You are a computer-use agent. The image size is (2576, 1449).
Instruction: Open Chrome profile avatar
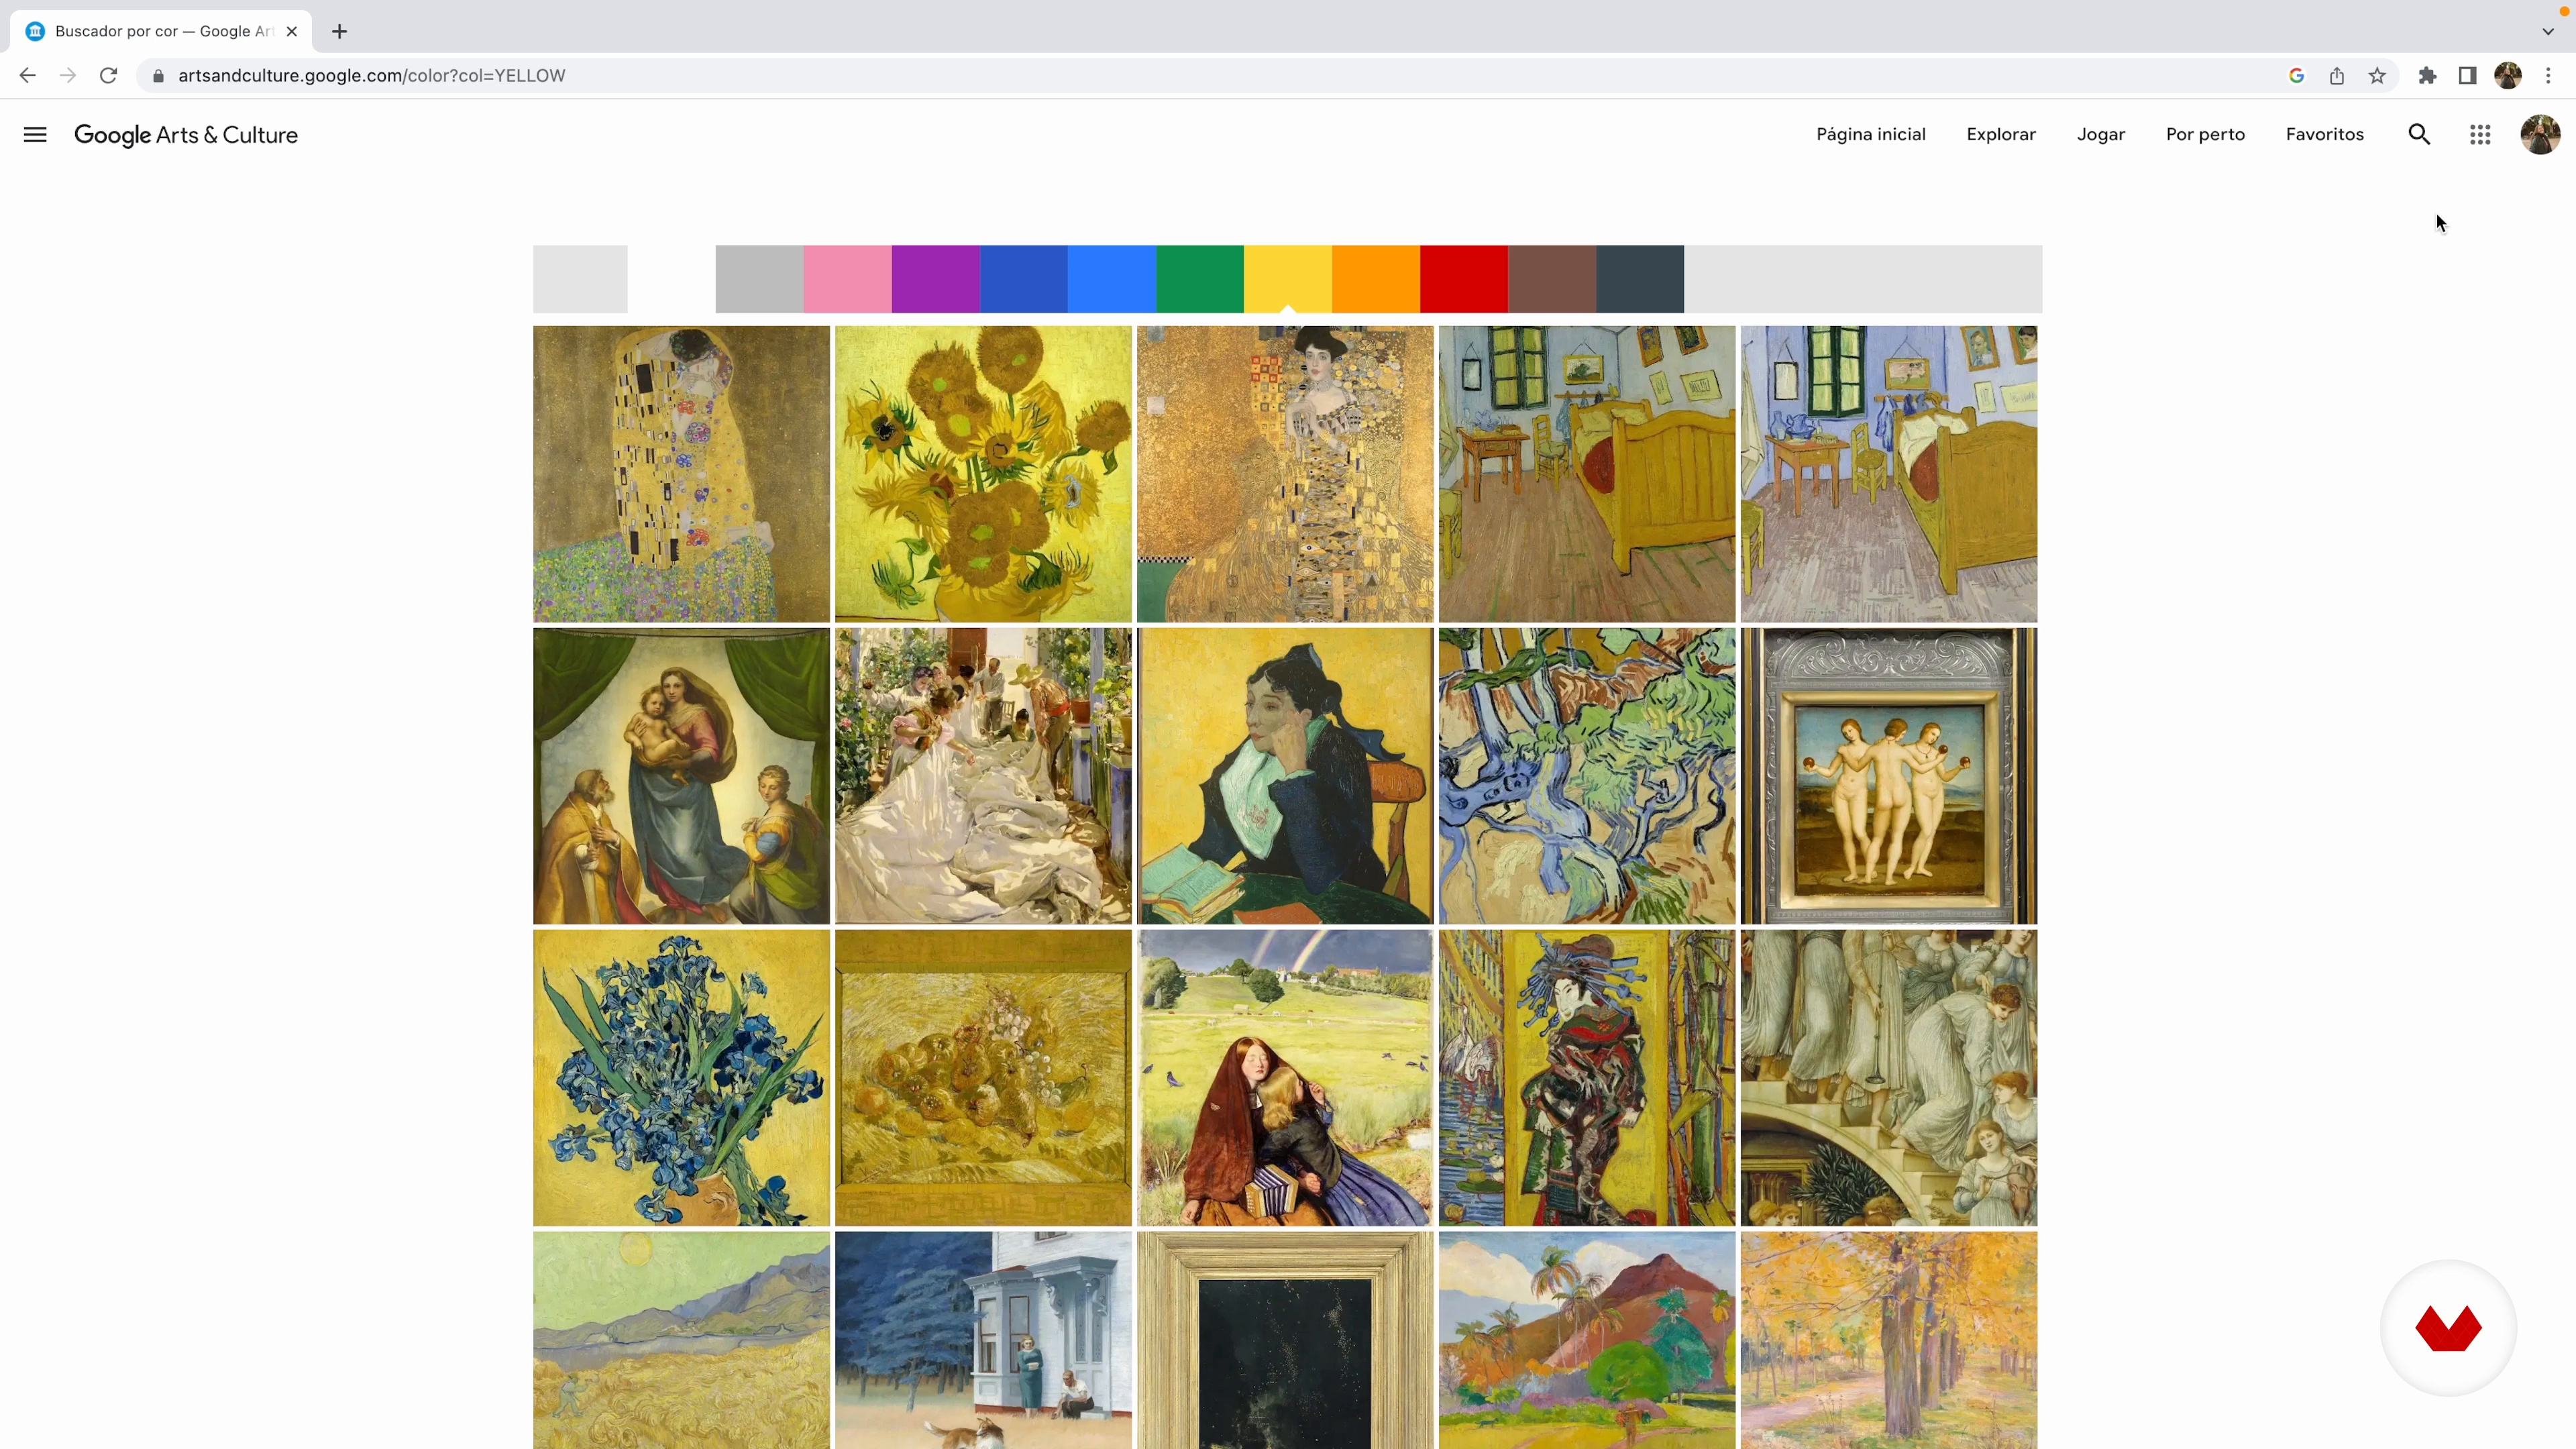point(2508,76)
